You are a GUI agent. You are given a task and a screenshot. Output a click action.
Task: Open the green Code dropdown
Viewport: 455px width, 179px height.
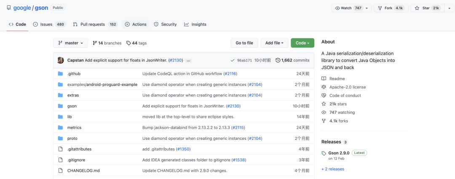coord(302,43)
